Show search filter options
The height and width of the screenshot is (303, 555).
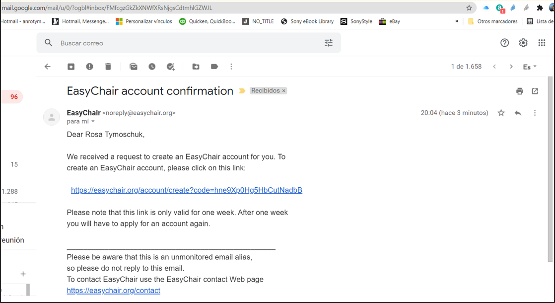(x=329, y=43)
